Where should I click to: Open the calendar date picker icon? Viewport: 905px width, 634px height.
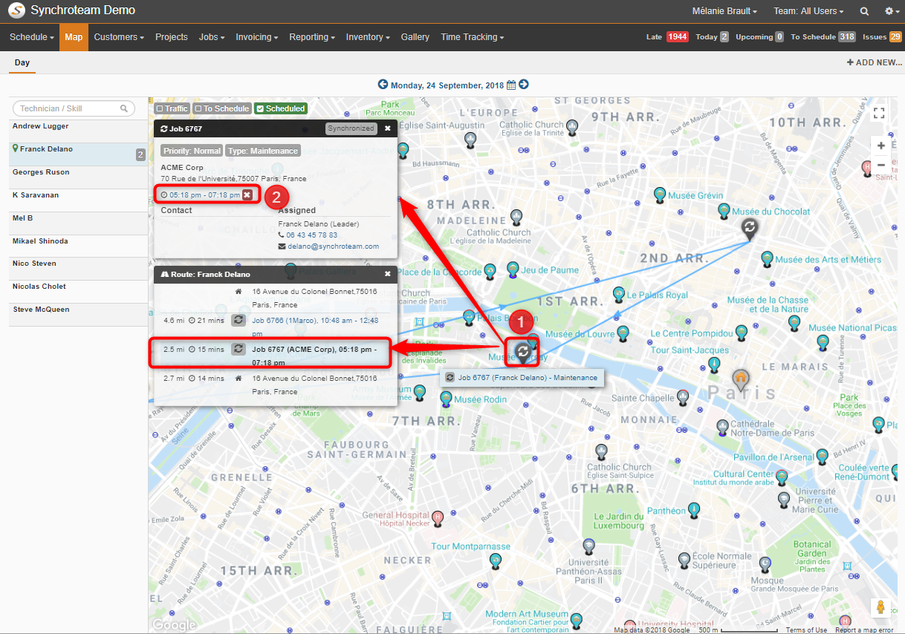(511, 85)
